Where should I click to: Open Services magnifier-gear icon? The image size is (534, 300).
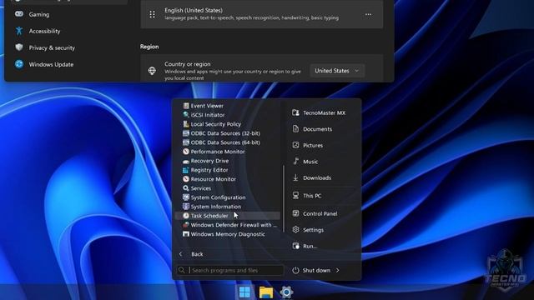pos(185,188)
